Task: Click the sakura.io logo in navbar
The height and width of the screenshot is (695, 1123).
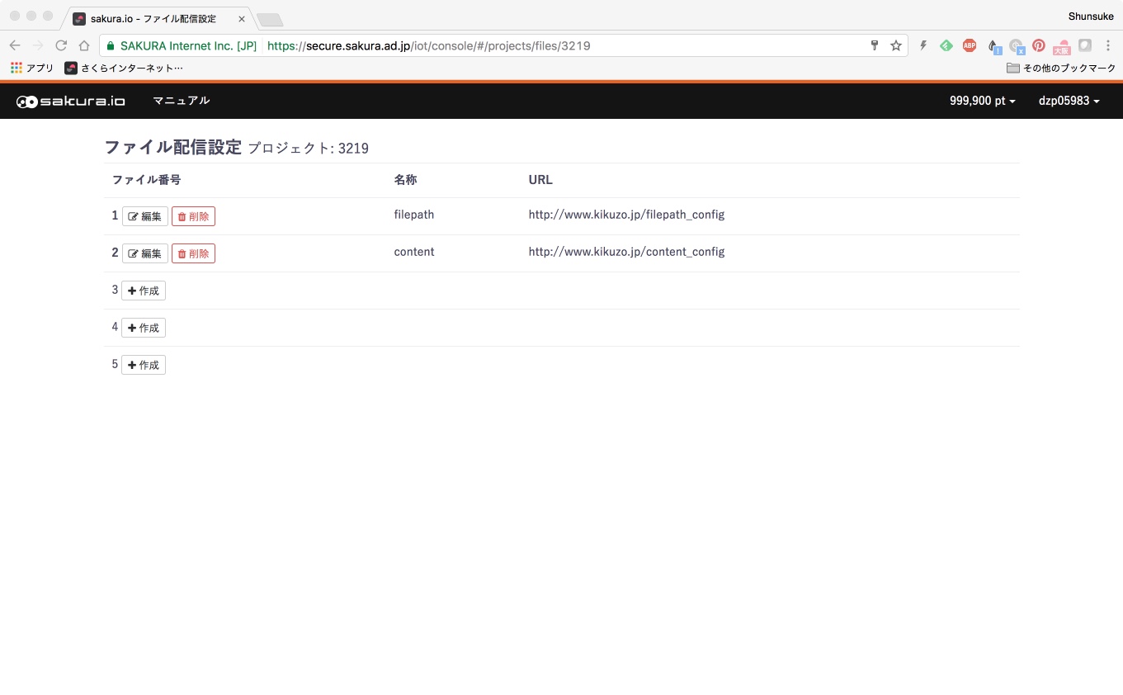Action: [71, 101]
